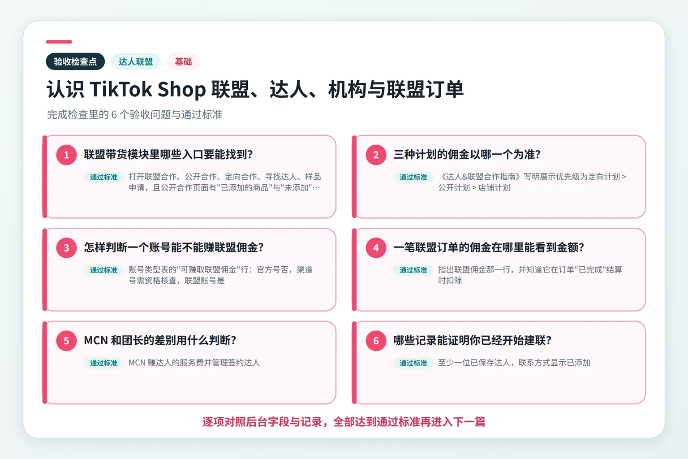Click answer text 《达人&联盟合作指南》写明展示优先级
Viewport: 688px width, 459px height.
(533, 182)
